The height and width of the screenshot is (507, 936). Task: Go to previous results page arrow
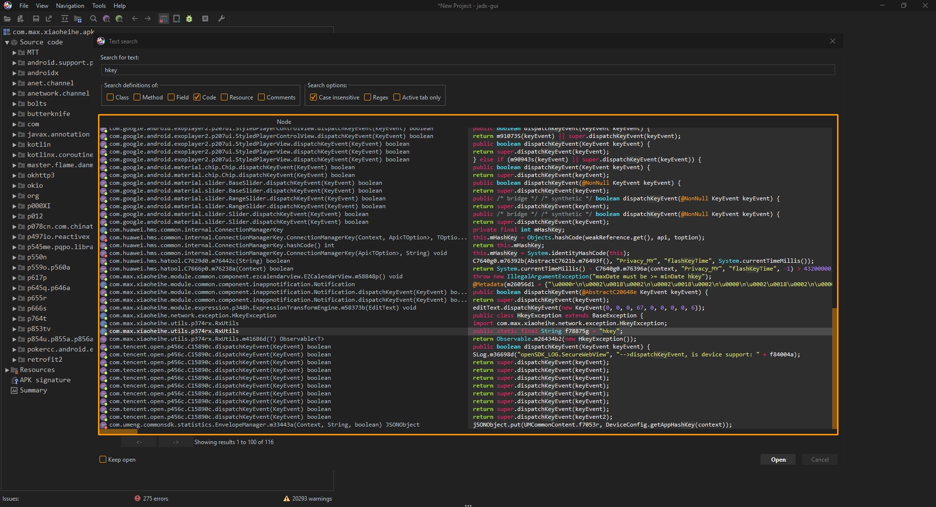(139, 442)
